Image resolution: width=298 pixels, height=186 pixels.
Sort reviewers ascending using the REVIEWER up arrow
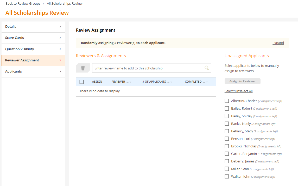128,82
